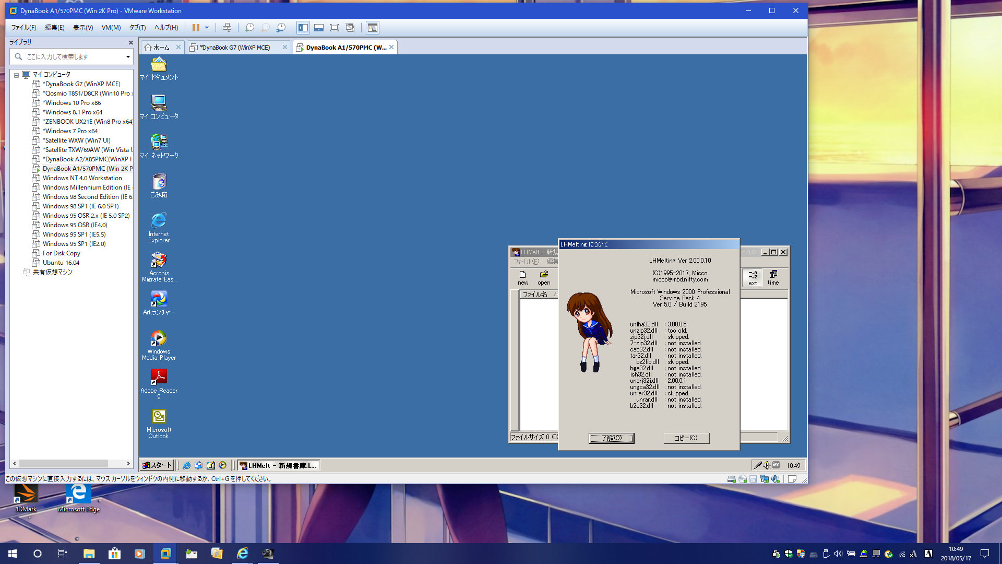Click the library horizontal scrollbar thumb
Image resolution: width=1002 pixels, height=564 pixels.
point(64,463)
